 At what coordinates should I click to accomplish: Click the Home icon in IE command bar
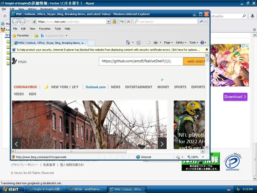click(128, 42)
